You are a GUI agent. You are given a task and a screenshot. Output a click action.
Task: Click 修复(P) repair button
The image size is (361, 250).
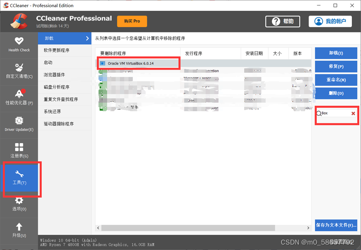(x=336, y=66)
